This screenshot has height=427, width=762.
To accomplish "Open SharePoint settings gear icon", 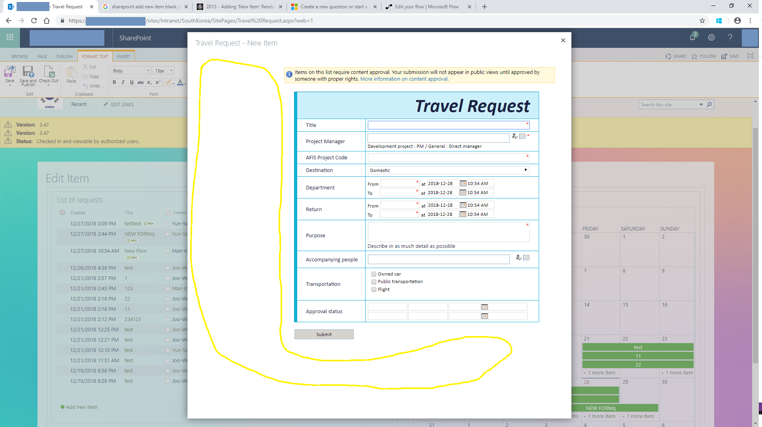I will click(711, 38).
